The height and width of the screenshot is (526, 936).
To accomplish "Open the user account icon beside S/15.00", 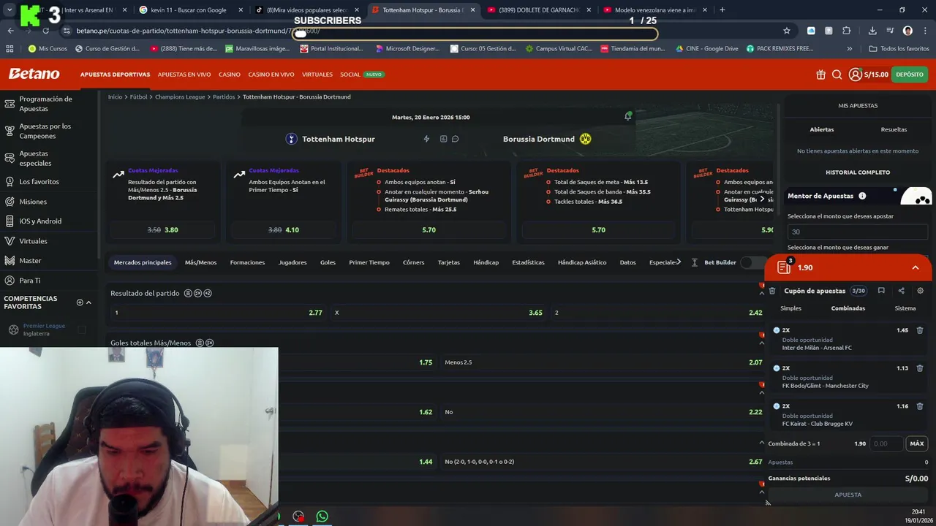I will [855, 75].
